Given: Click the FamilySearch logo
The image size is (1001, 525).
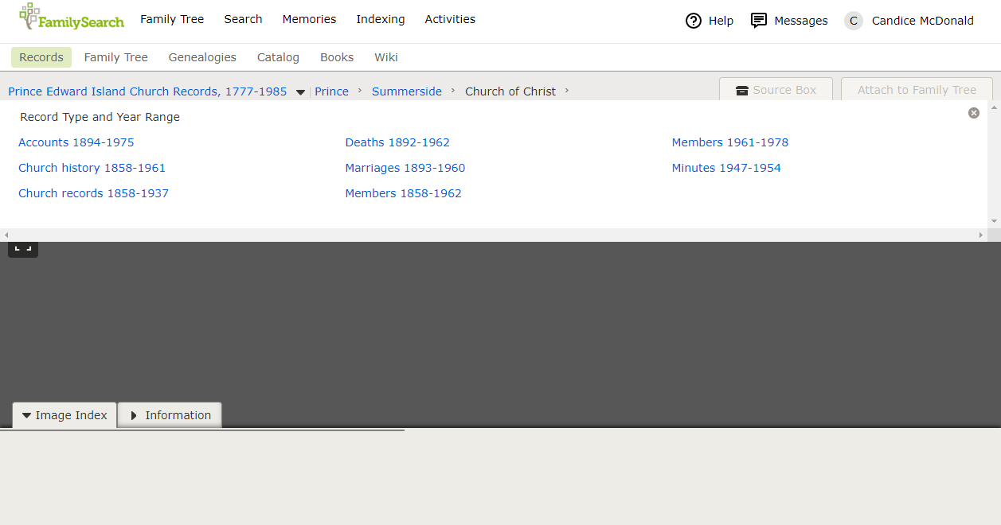Looking at the screenshot, I should 72,17.
